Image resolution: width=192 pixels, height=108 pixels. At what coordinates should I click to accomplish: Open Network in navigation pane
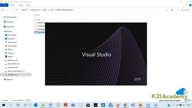pos(8,79)
